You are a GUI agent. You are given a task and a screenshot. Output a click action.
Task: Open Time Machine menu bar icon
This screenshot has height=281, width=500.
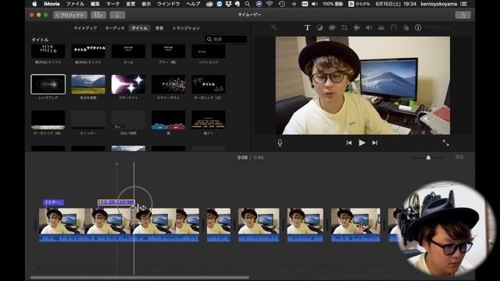(x=282, y=4)
